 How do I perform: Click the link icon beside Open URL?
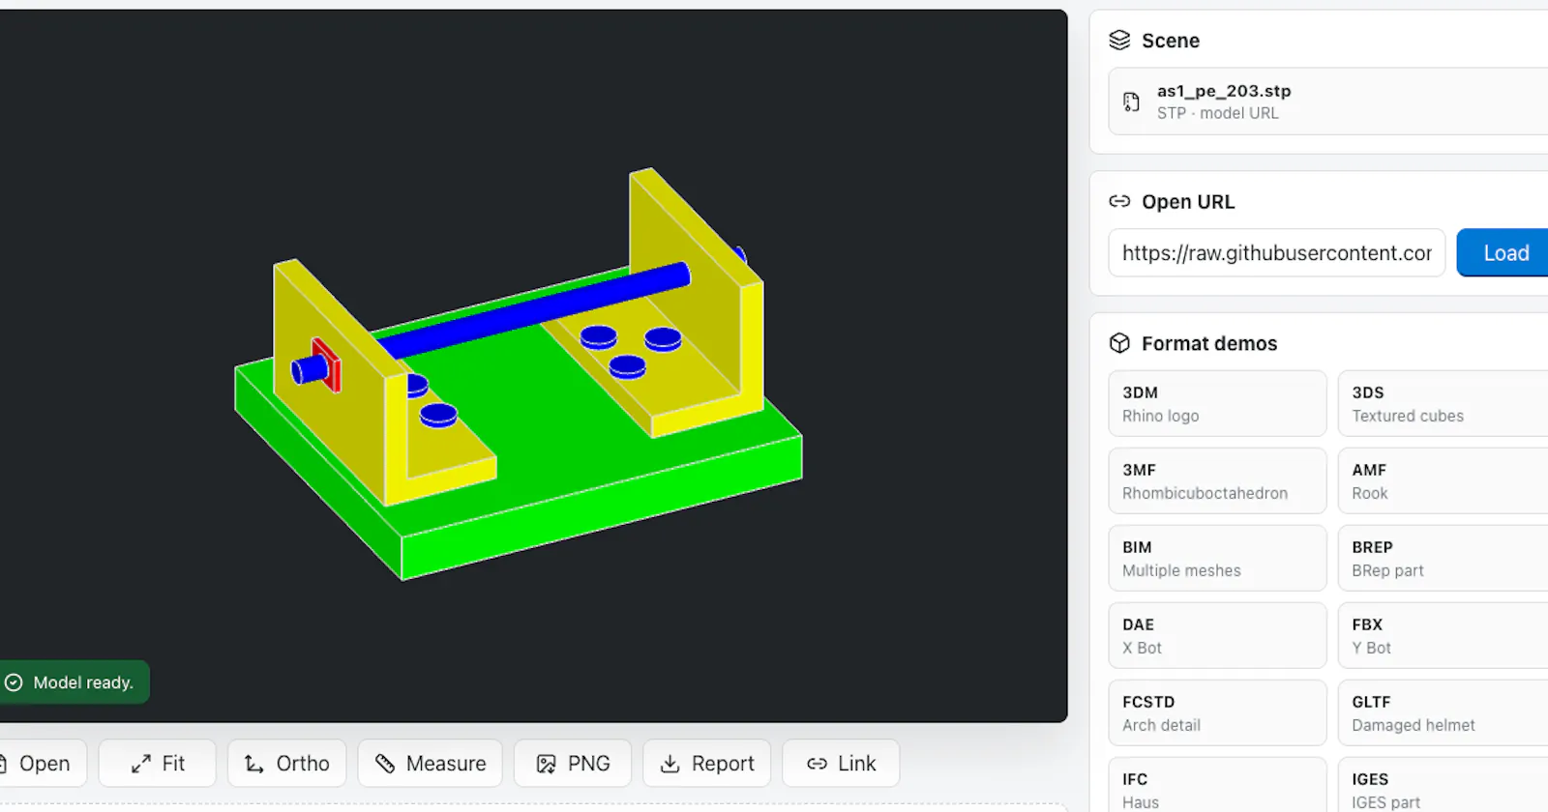pos(1119,201)
